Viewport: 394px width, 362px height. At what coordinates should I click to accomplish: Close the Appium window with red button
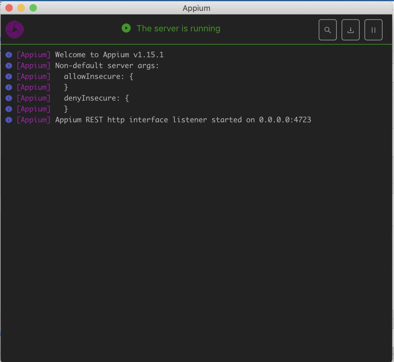click(x=9, y=8)
